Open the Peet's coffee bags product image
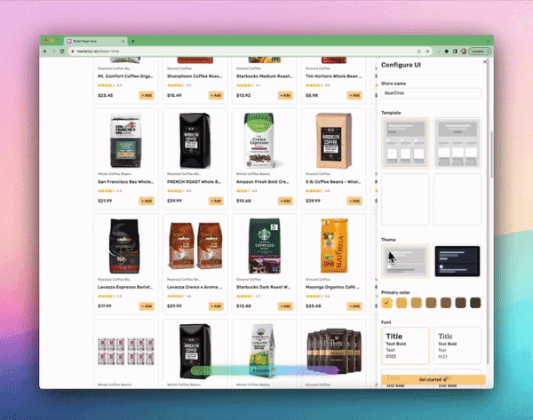The height and width of the screenshot is (420, 533). coord(333,350)
